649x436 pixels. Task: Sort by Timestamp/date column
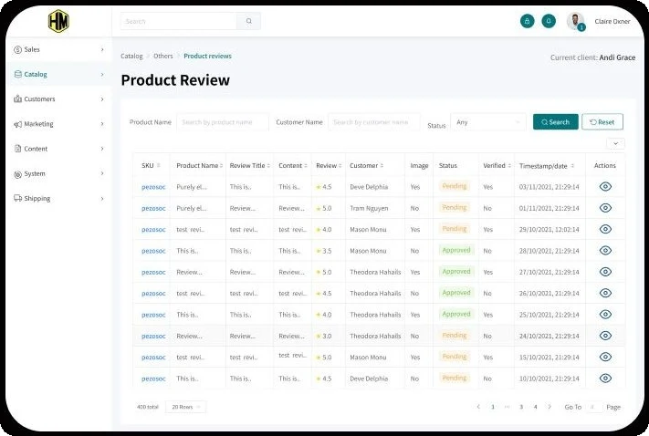572,166
